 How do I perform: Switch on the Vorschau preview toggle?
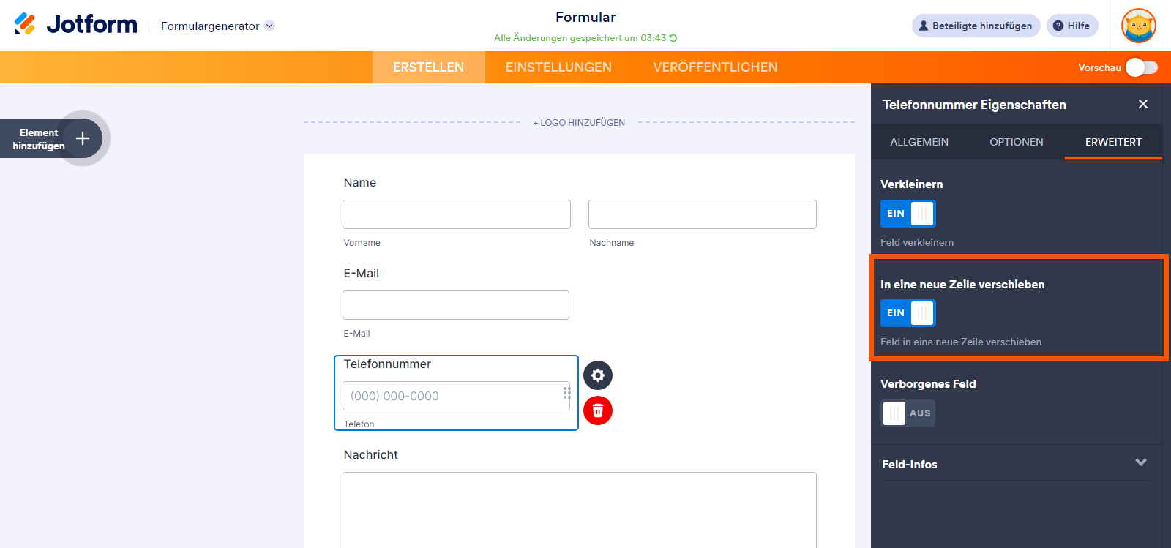tap(1141, 67)
